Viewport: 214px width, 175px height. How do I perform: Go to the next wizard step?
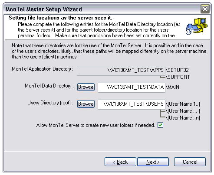153,162
